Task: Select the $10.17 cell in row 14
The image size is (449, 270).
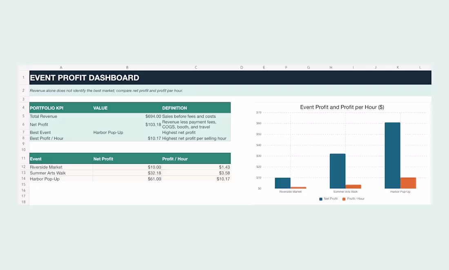Action: pos(196,179)
